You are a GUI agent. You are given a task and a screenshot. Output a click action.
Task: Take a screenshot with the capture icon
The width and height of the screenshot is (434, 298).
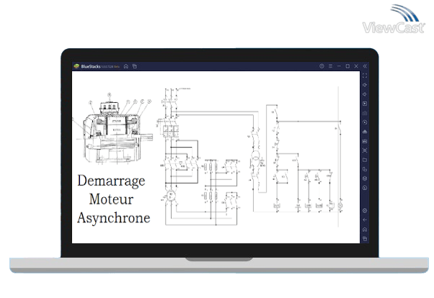pos(365,150)
